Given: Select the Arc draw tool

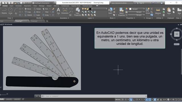Looking at the screenshot, I should [x=16, y=11].
